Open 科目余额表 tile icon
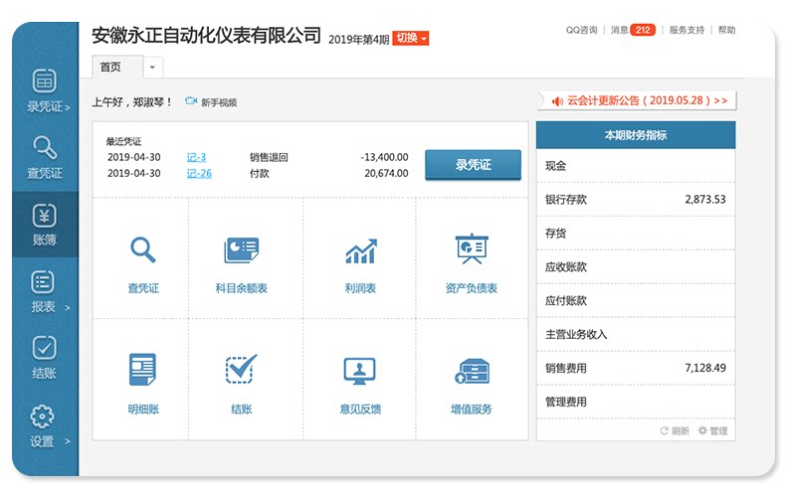The width and height of the screenshot is (788, 492). pos(241,249)
